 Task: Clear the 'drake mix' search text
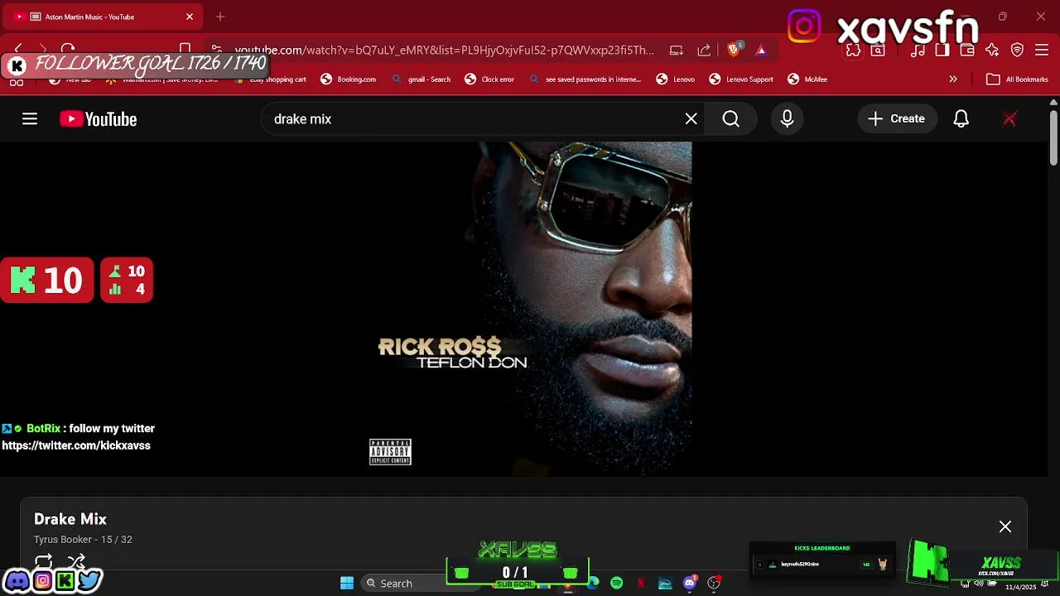(691, 119)
